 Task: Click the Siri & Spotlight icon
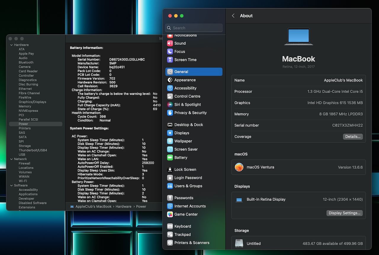170,105
